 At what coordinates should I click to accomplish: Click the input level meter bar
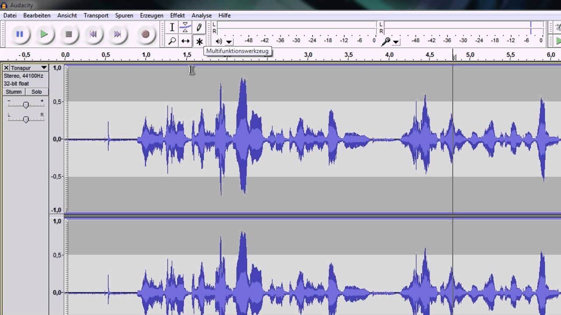(464, 28)
